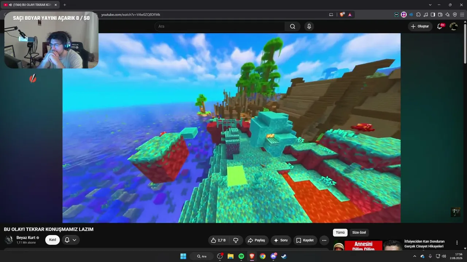This screenshot has height=262, width=467.
Task: Click the video title BU OLAYI TEKRAR KONUŞMAMIZ LAZIM
Action: [49, 229]
